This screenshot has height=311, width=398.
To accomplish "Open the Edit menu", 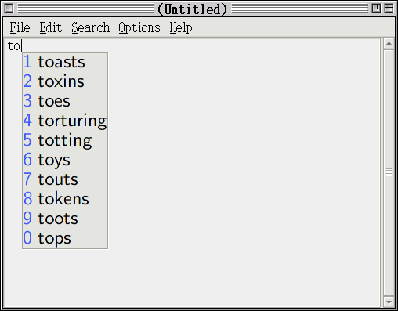I will pyautogui.click(x=51, y=27).
